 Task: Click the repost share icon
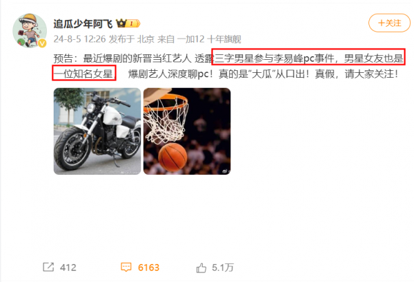[48, 267]
